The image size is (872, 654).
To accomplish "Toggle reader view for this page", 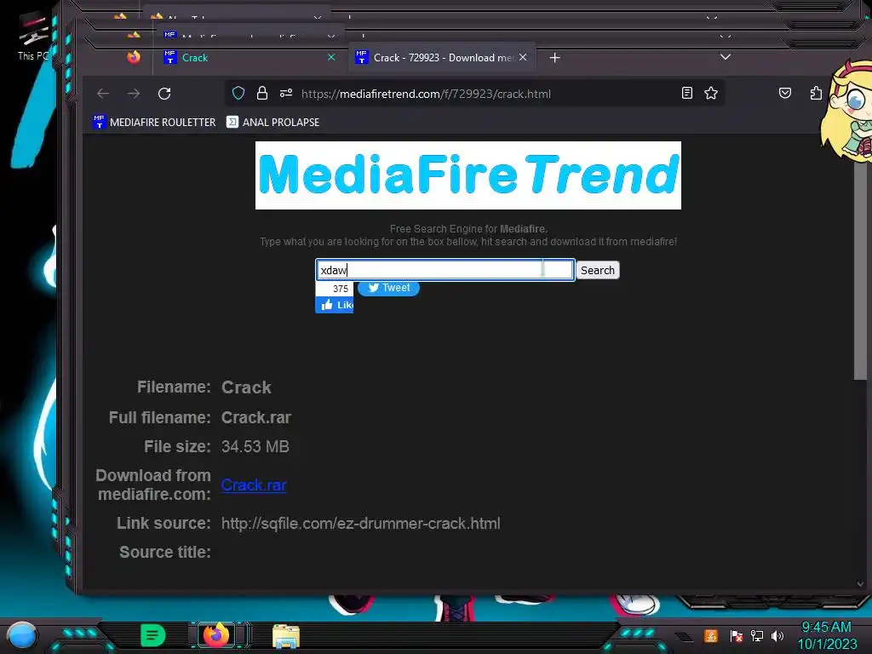I will pos(687,94).
